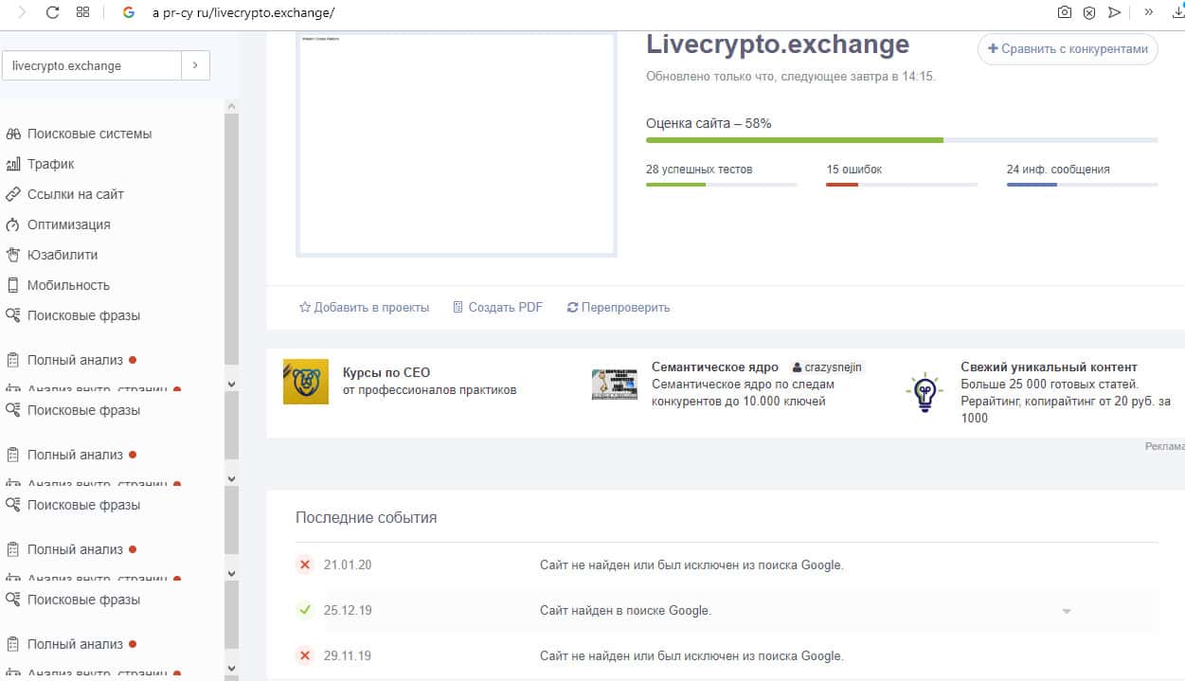Click the Оценка сайта 58% progress bar
The height and width of the screenshot is (681, 1185).
(902, 140)
